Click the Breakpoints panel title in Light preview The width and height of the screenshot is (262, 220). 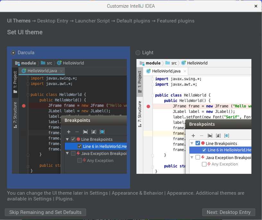point(202,124)
